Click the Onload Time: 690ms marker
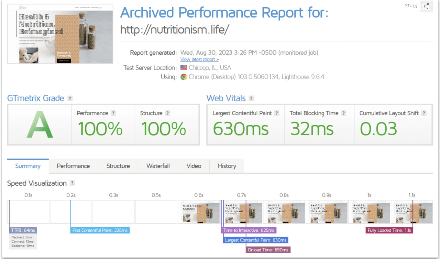440x259 pixels. click(x=268, y=250)
